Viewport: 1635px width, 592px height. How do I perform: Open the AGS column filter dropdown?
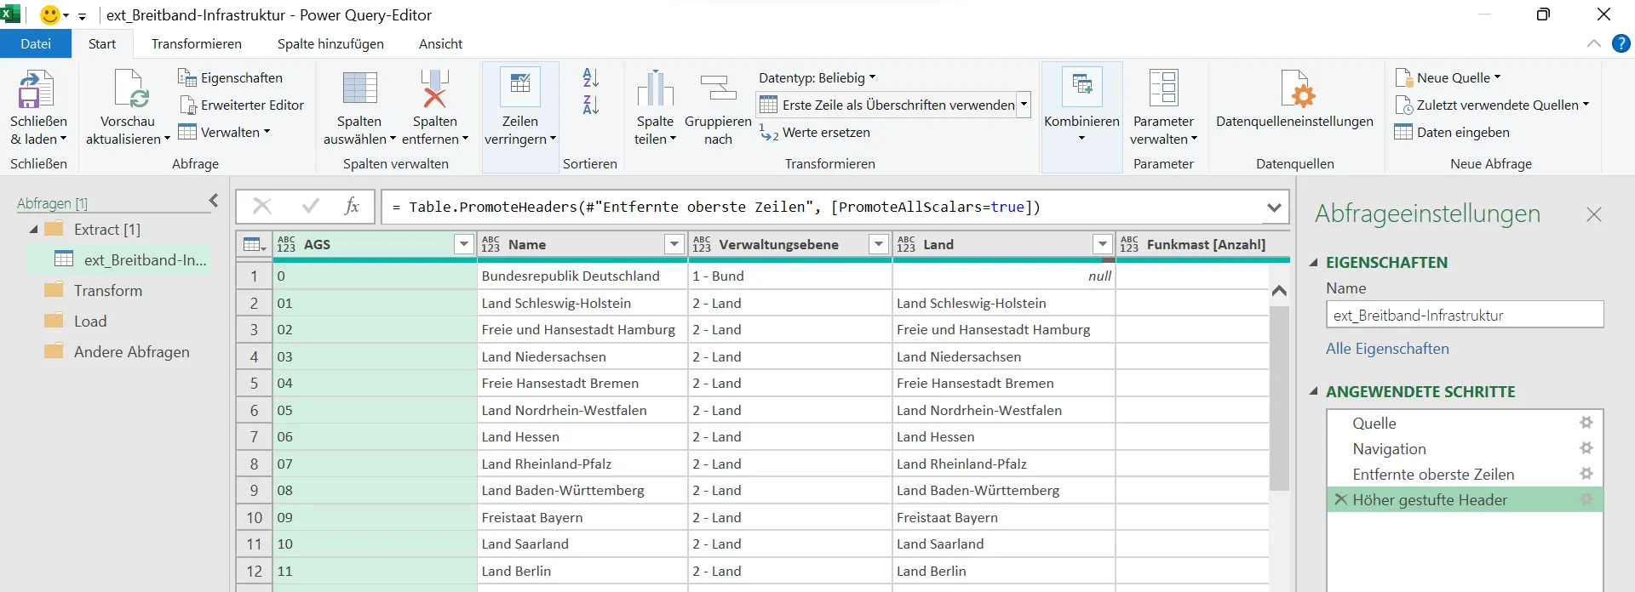[463, 244]
